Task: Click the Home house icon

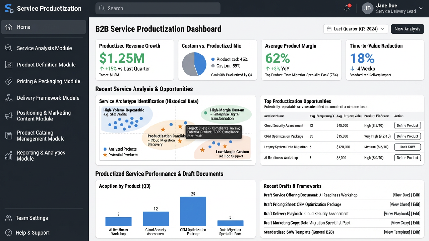Action: pos(9,27)
